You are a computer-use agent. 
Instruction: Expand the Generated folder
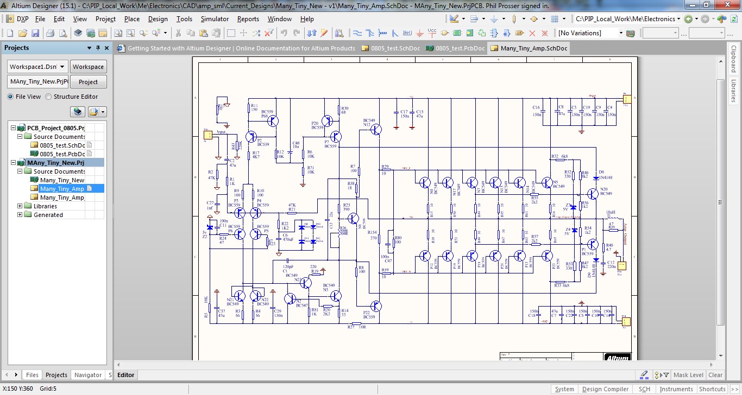point(20,215)
